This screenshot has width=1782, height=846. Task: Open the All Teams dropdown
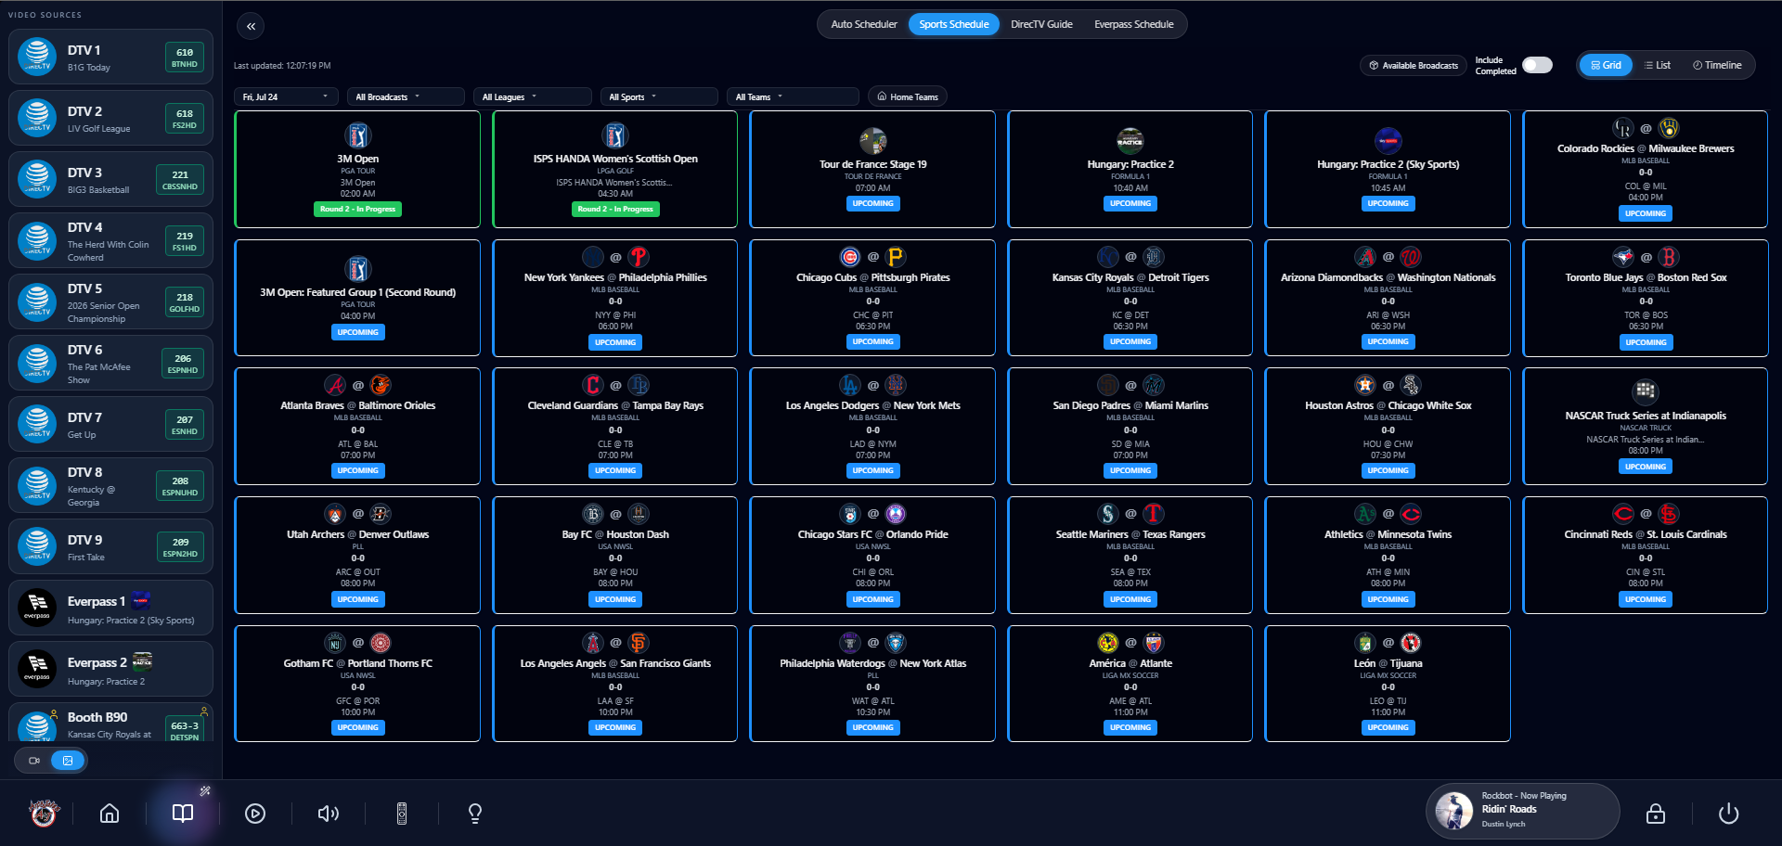tap(793, 96)
